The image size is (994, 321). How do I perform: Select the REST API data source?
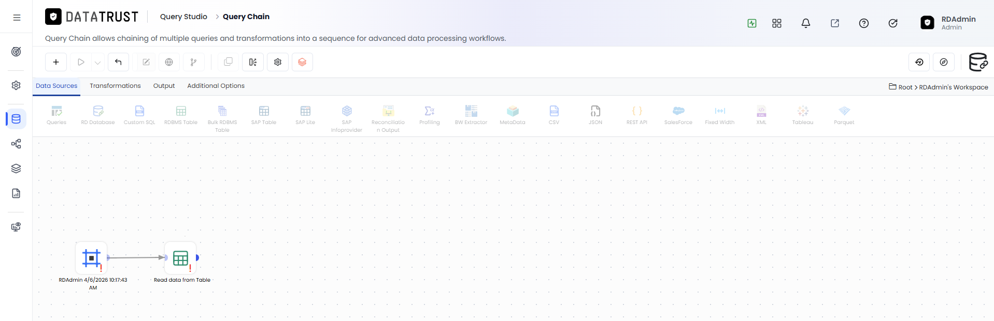pos(637,115)
